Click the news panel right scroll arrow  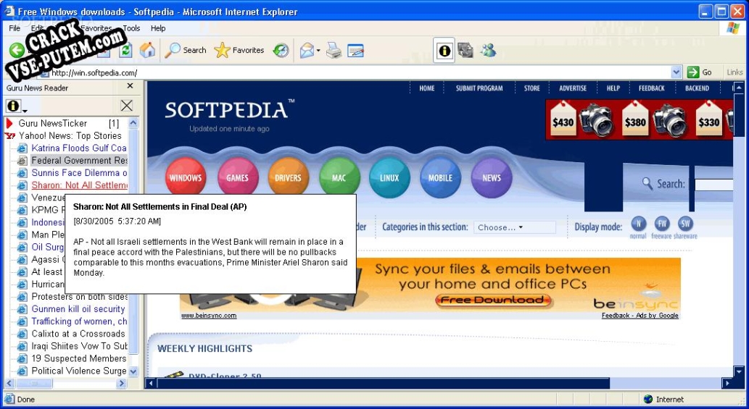click(x=121, y=383)
